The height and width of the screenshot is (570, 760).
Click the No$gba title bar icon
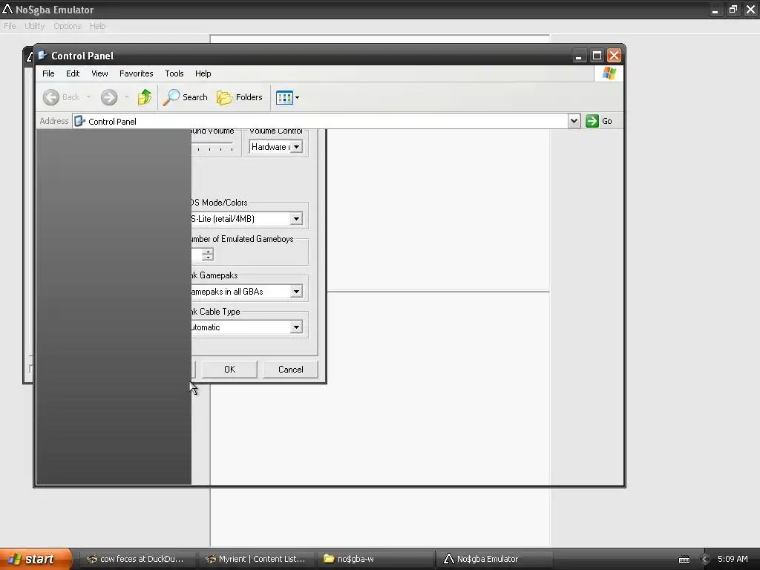[x=7, y=9]
